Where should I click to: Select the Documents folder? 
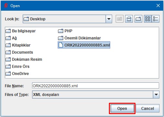click(x=19, y=52)
